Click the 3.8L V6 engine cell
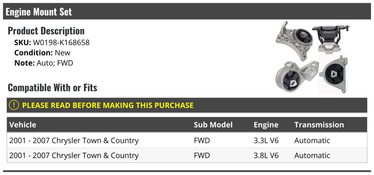This screenshot has width=374, height=175. pyautogui.click(x=266, y=155)
